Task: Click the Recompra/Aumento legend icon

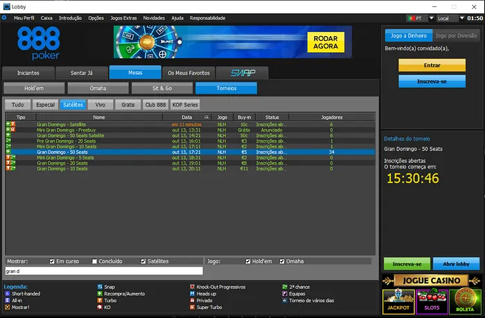Action: (x=100, y=294)
